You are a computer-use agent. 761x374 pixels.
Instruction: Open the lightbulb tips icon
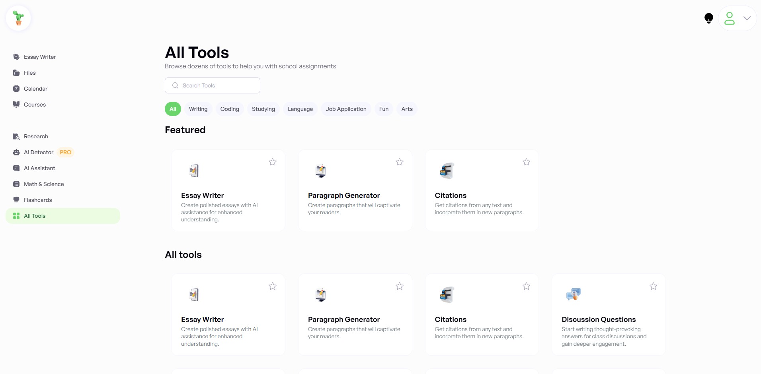pyautogui.click(x=708, y=18)
